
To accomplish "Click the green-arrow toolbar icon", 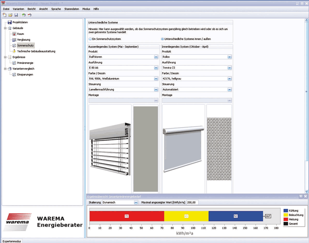I will click(x=24, y=15).
